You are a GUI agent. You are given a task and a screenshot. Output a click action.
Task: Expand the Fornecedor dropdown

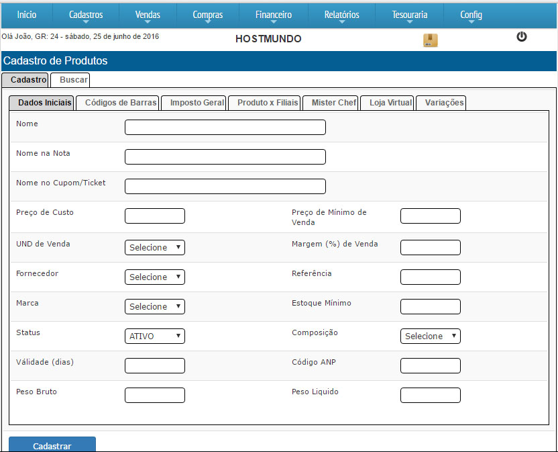(155, 277)
